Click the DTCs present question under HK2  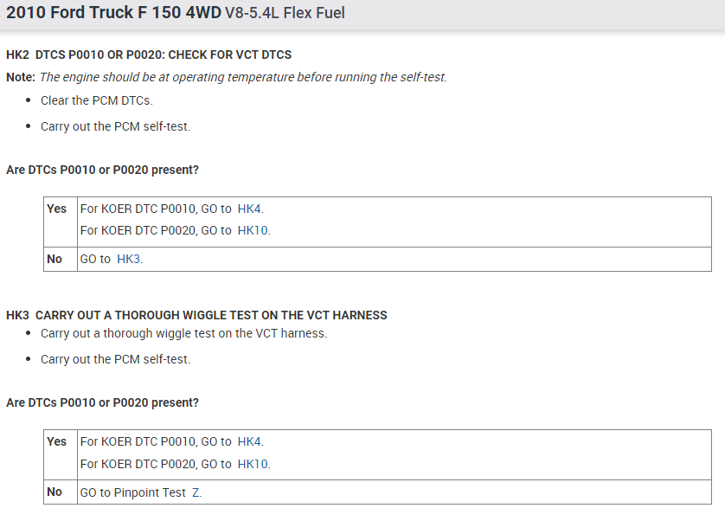(x=102, y=170)
